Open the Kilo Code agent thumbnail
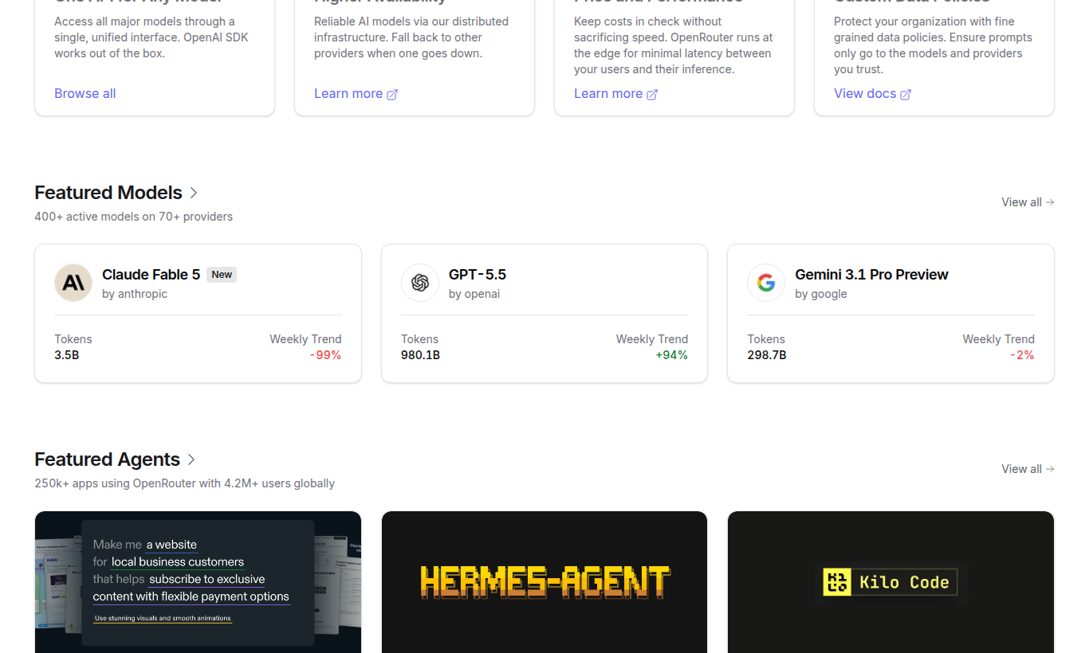This screenshot has height=653, width=1089. 890,582
